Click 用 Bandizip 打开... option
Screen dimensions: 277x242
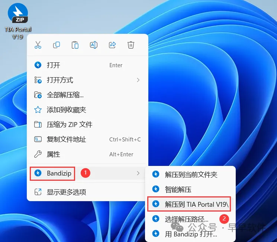pyautogui.click(x=190, y=234)
